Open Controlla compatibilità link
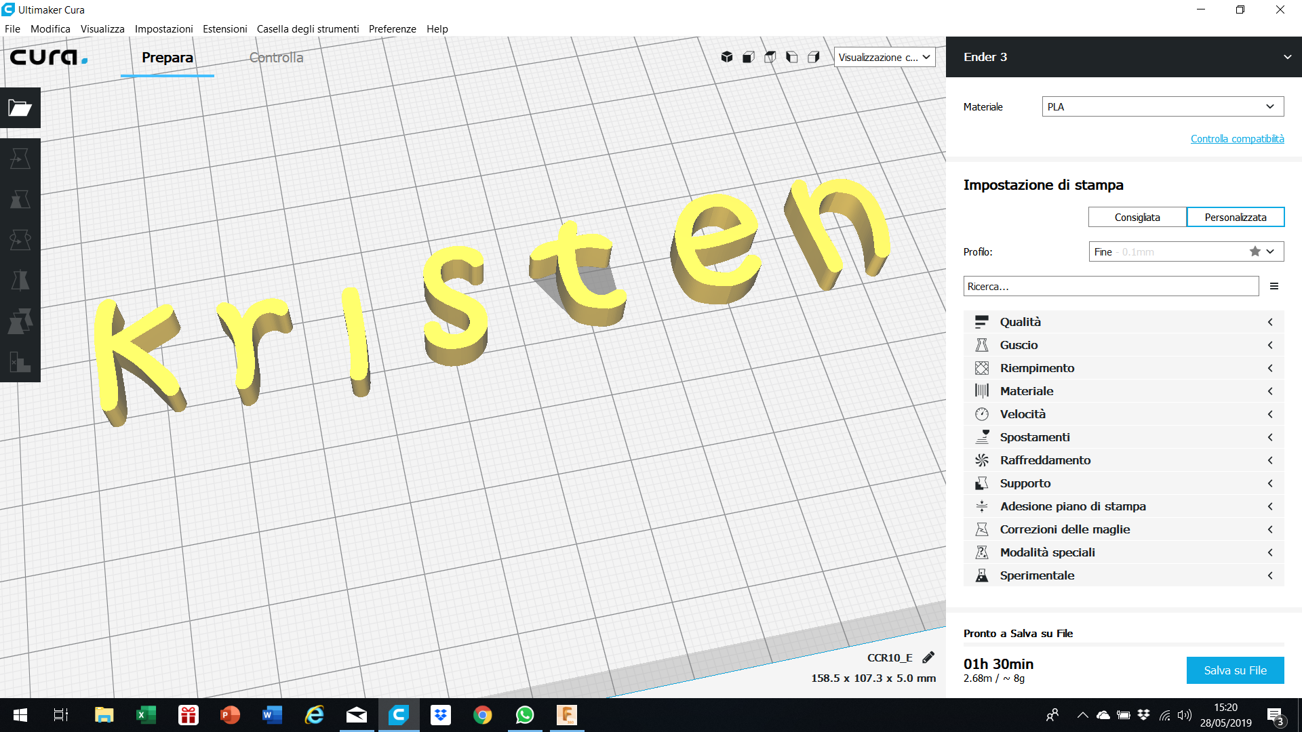 (x=1237, y=138)
